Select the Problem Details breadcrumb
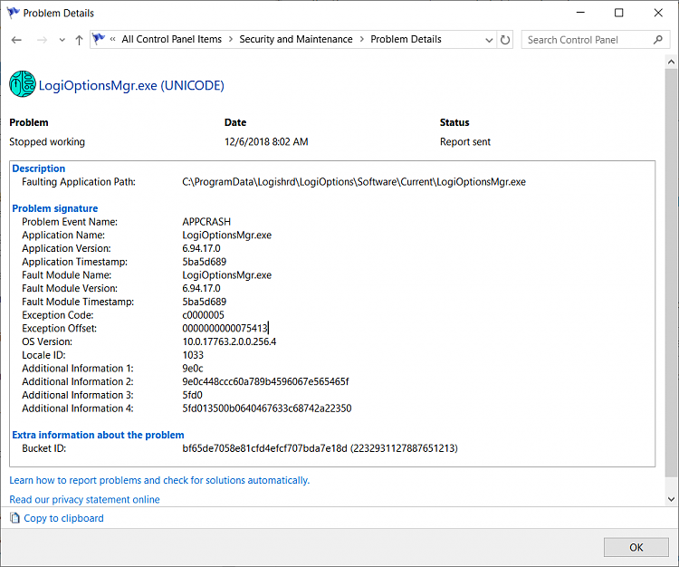 click(406, 40)
